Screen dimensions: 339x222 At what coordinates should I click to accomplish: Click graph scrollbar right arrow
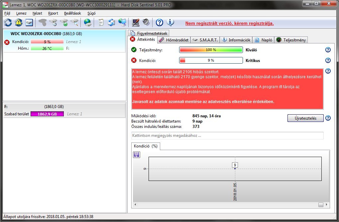coord(326,204)
